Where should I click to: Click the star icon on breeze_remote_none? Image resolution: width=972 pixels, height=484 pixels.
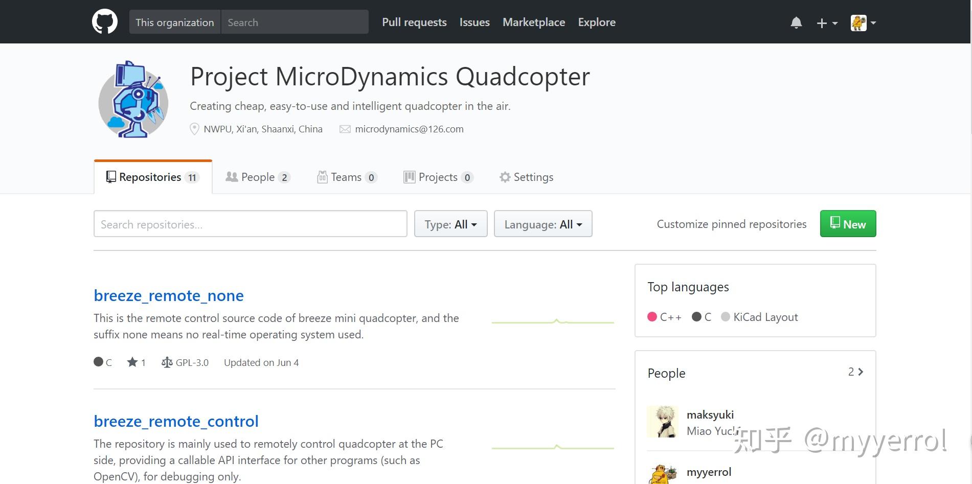point(132,362)
